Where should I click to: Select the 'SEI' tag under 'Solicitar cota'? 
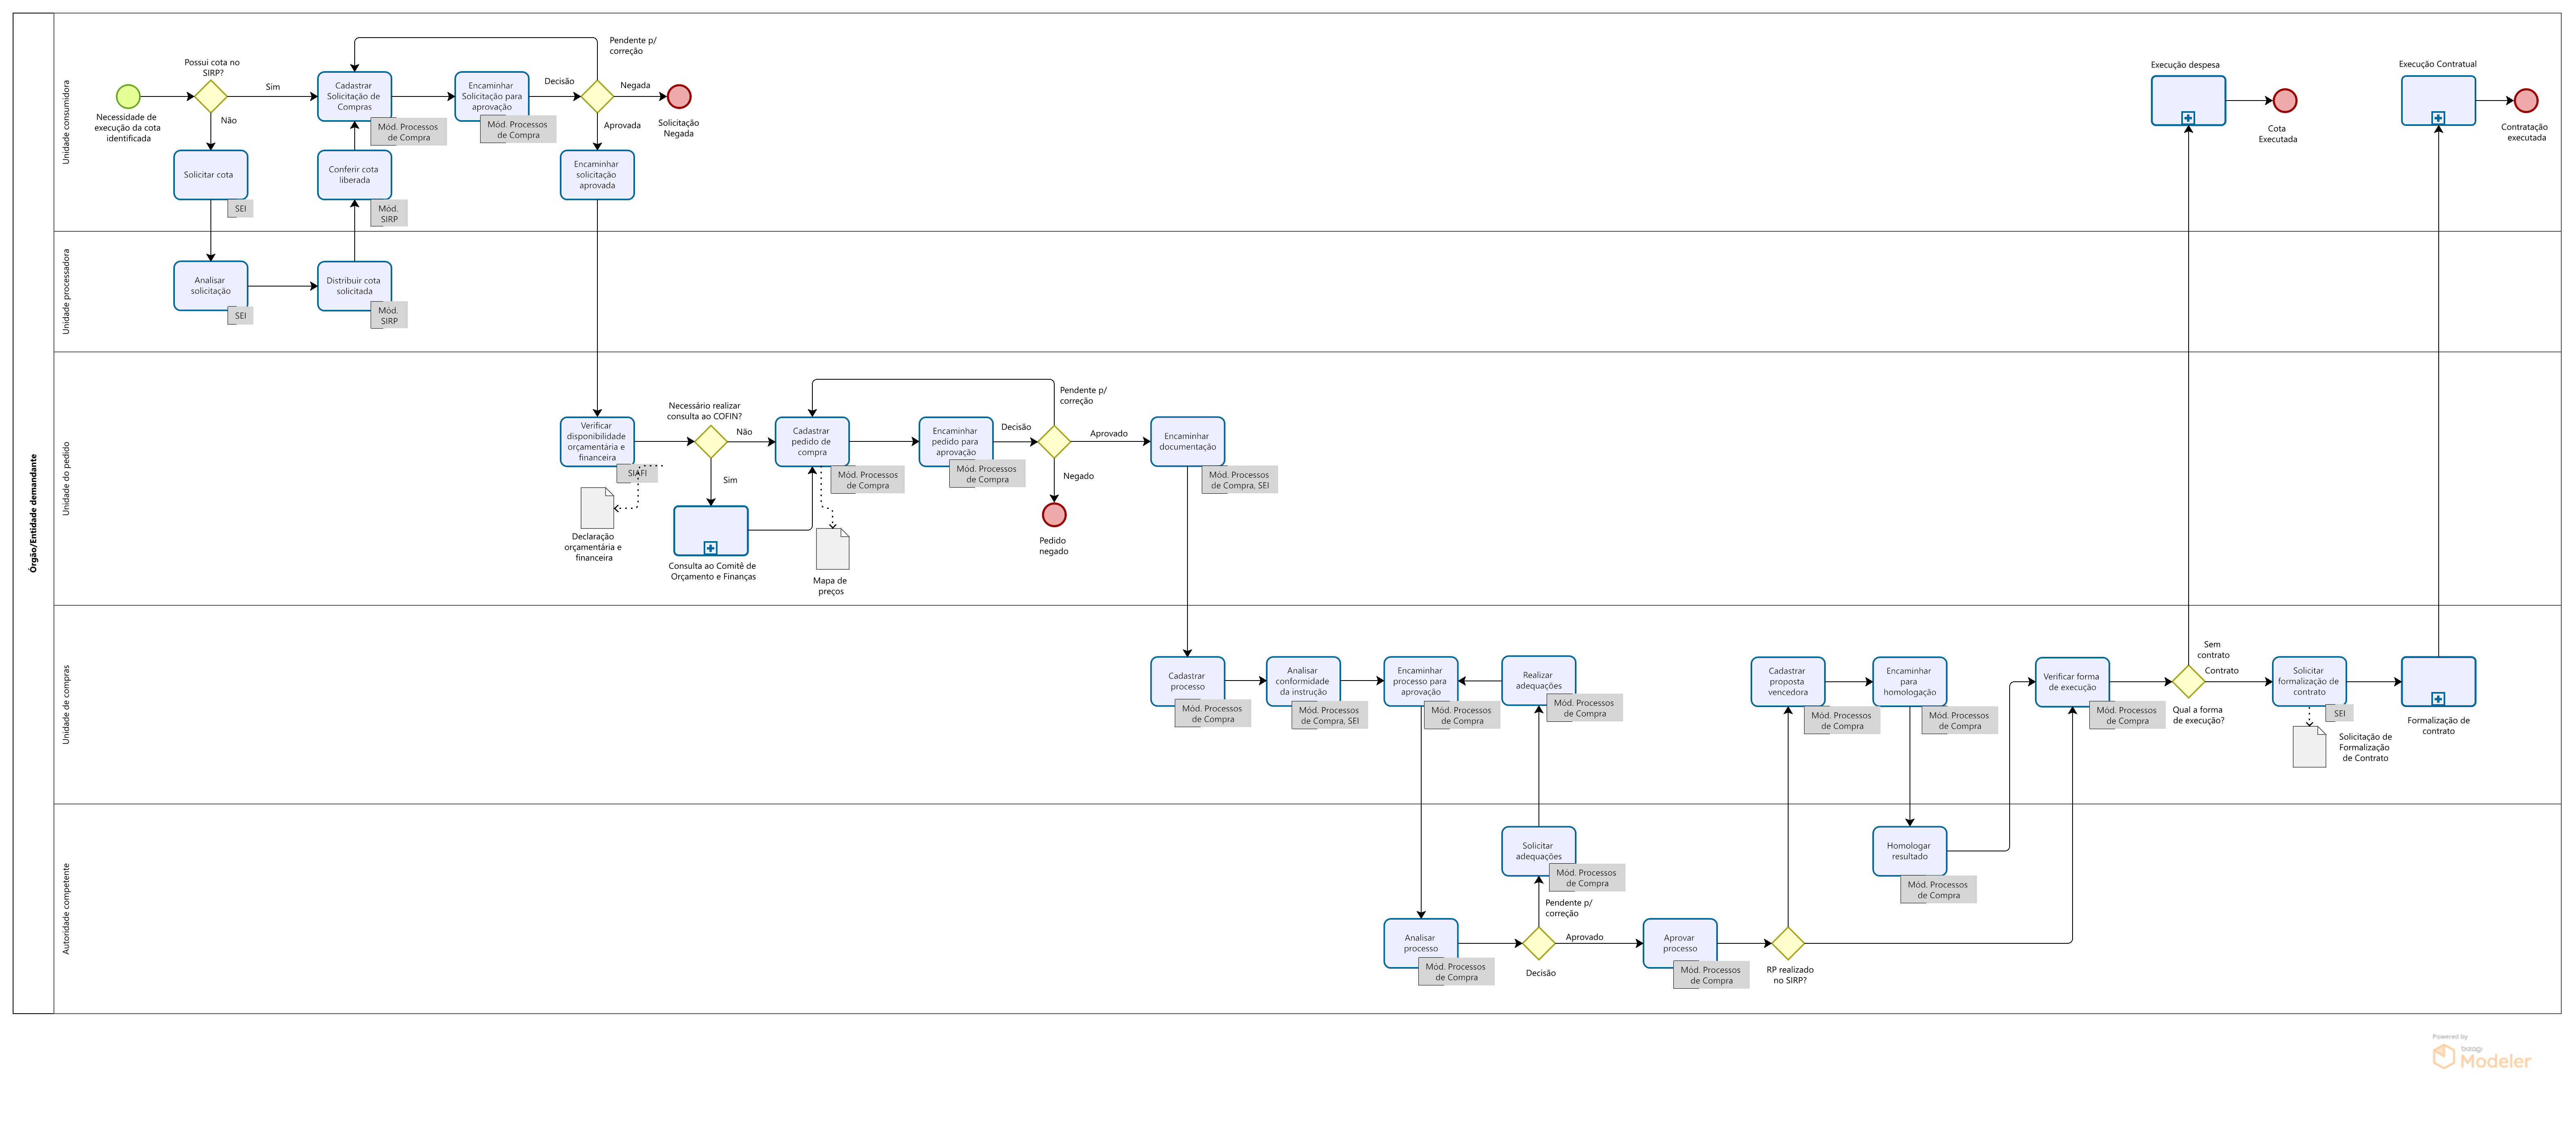pyautogui.click(x=240, y=208)
